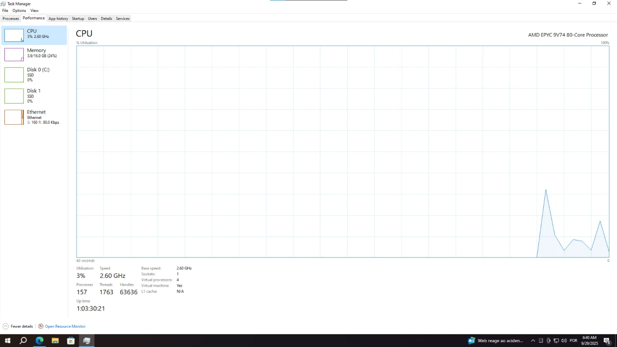Switch to the App history tab

coord(58,18)
